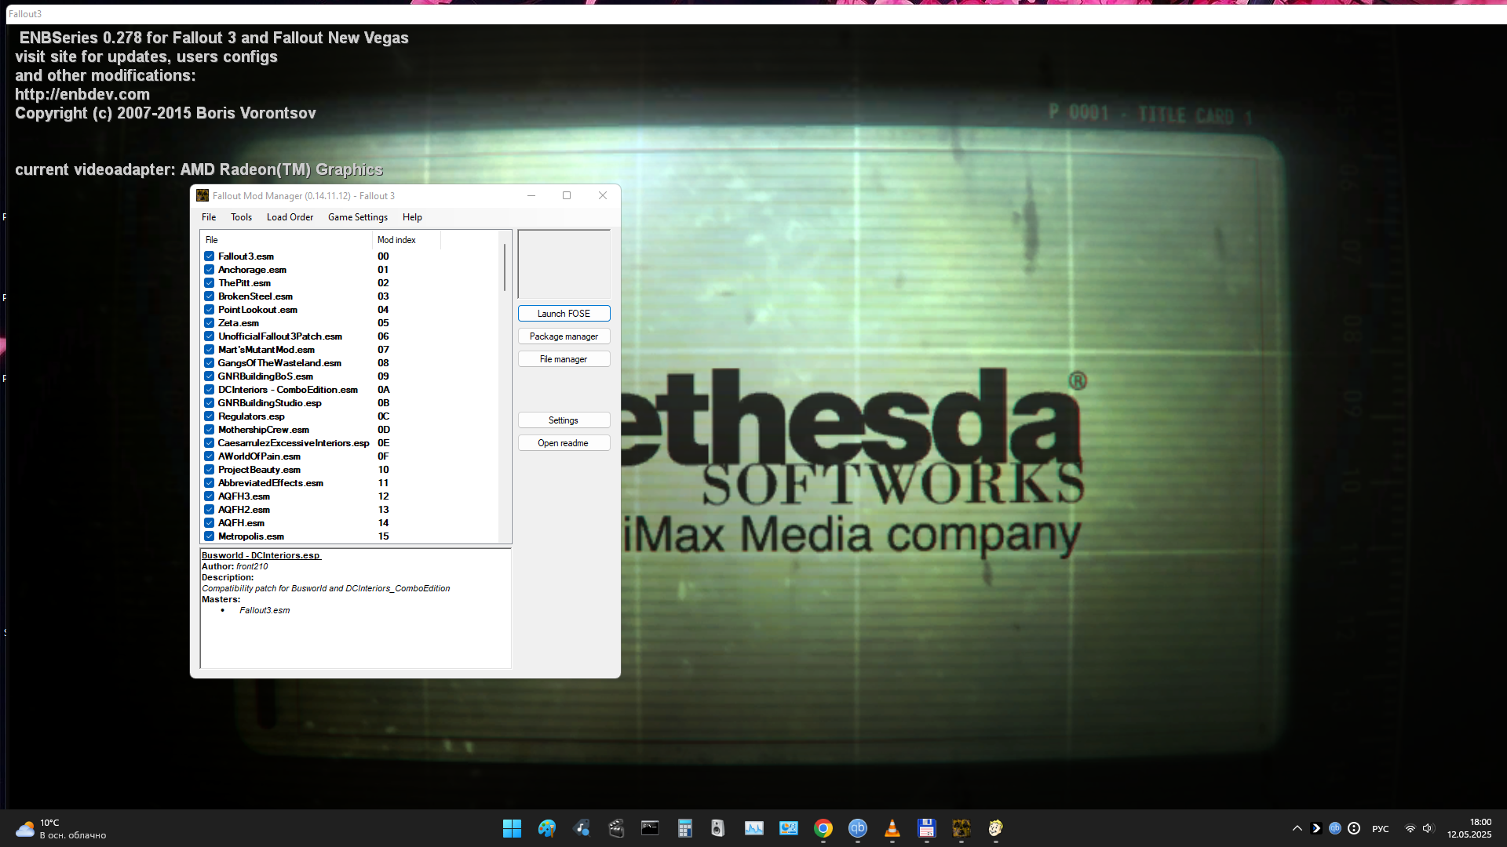Select the Regulators.esp entry
1507x847 pixels.
pyautogui.click(x=251, y=416)
